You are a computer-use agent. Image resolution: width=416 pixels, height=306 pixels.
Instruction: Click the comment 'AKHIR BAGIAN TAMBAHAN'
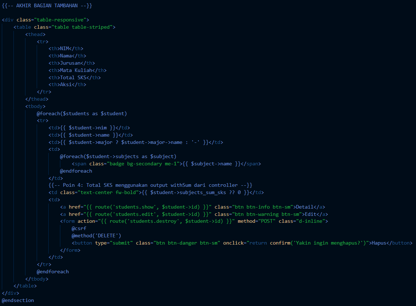tap(47, 5)
